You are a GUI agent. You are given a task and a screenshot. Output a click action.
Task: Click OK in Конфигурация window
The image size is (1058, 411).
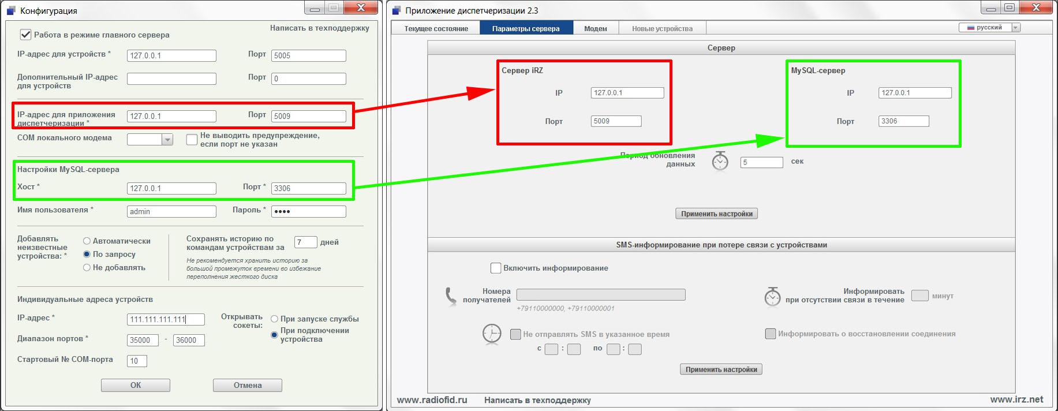136,385
